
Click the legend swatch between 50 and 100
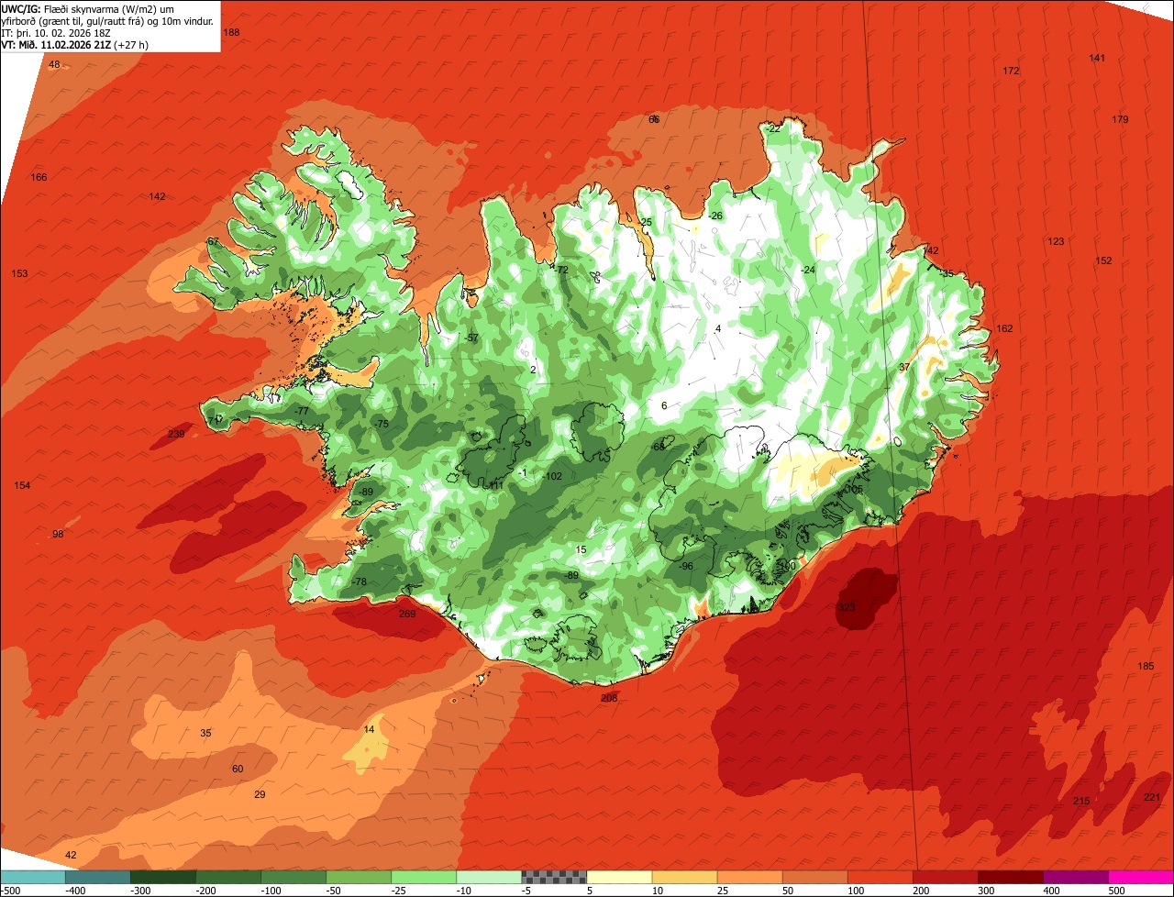coord(814,877)
